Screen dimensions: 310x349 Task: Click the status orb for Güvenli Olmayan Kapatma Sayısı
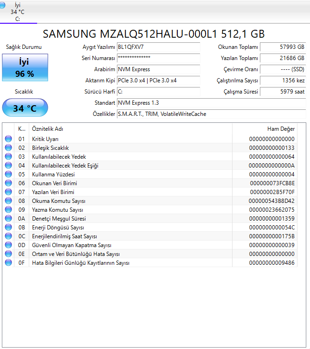8,245
